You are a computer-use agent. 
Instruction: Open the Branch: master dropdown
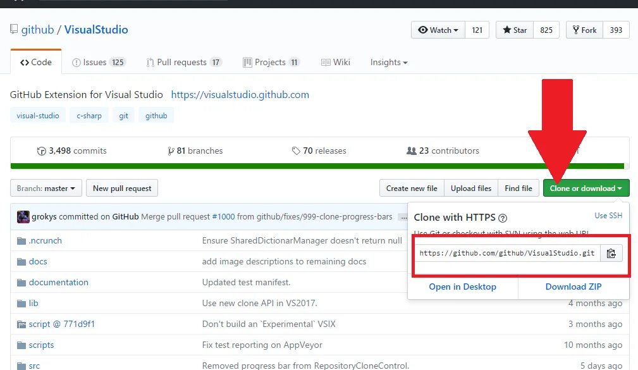[x=46, y=188]
